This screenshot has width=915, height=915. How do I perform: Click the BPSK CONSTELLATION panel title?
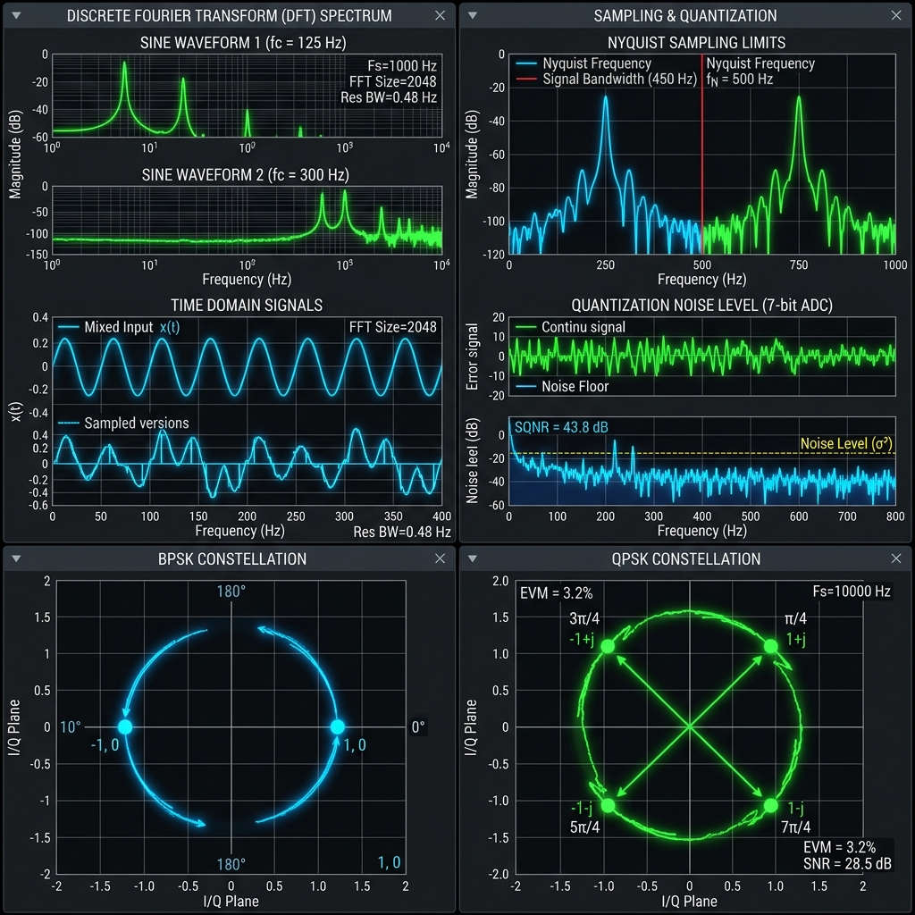(x=232, y=558)
